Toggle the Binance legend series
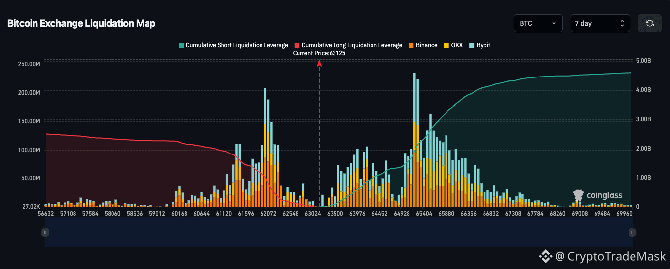Screen dimensions: 670x269 click(423, 45)
